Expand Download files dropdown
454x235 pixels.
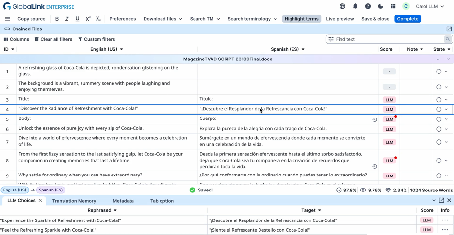click(x=162, y=19)
